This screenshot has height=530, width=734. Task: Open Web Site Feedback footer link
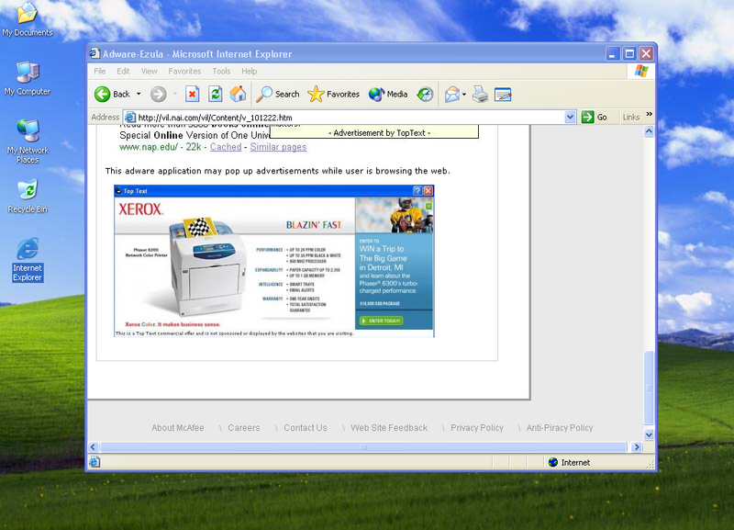coord(389,428)
